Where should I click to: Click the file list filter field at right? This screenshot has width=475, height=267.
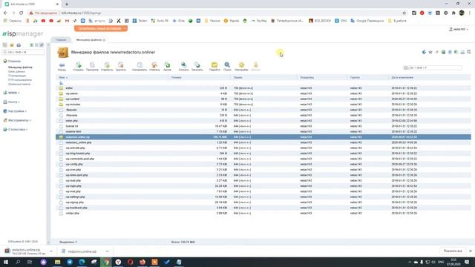tap(433, 67)
